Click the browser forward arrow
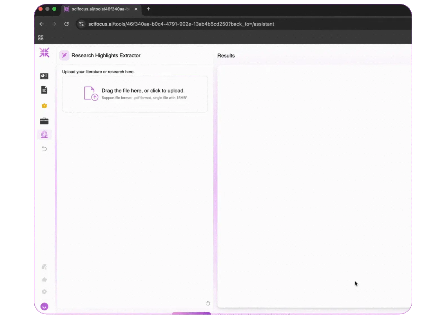 click(x=54, y=24)
